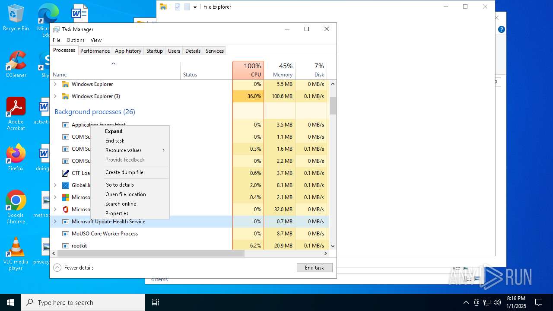Open the File Explorer quick access toolbar dropdown
This screenshot has height=311, width=553.
pos(195,7)
